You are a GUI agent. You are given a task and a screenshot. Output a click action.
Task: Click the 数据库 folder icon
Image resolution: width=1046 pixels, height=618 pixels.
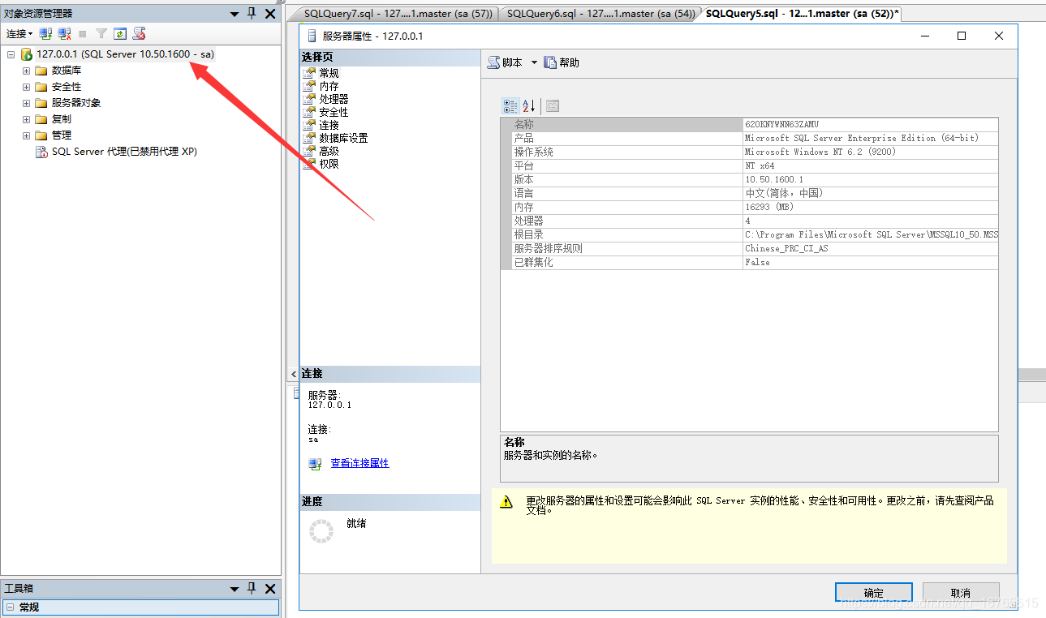pos(41,71)
